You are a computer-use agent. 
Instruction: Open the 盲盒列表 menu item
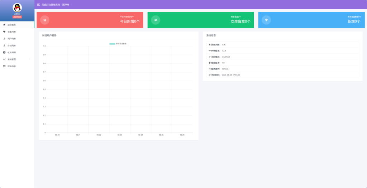click(x=17, y=32)
